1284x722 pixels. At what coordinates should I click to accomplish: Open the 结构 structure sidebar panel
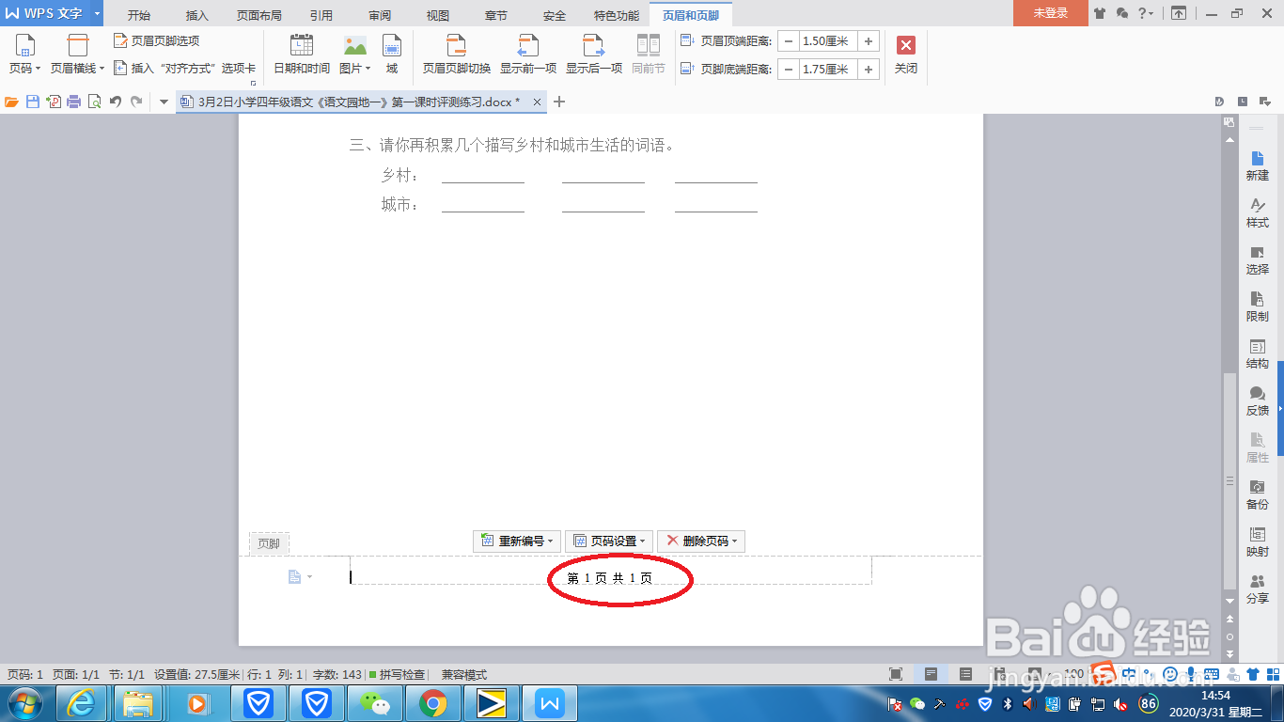[x=1258, y=353]
